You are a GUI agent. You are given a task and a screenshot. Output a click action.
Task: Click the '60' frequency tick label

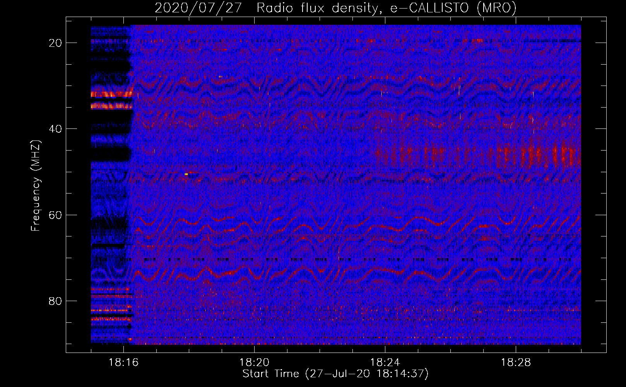(x=55, y=215)
